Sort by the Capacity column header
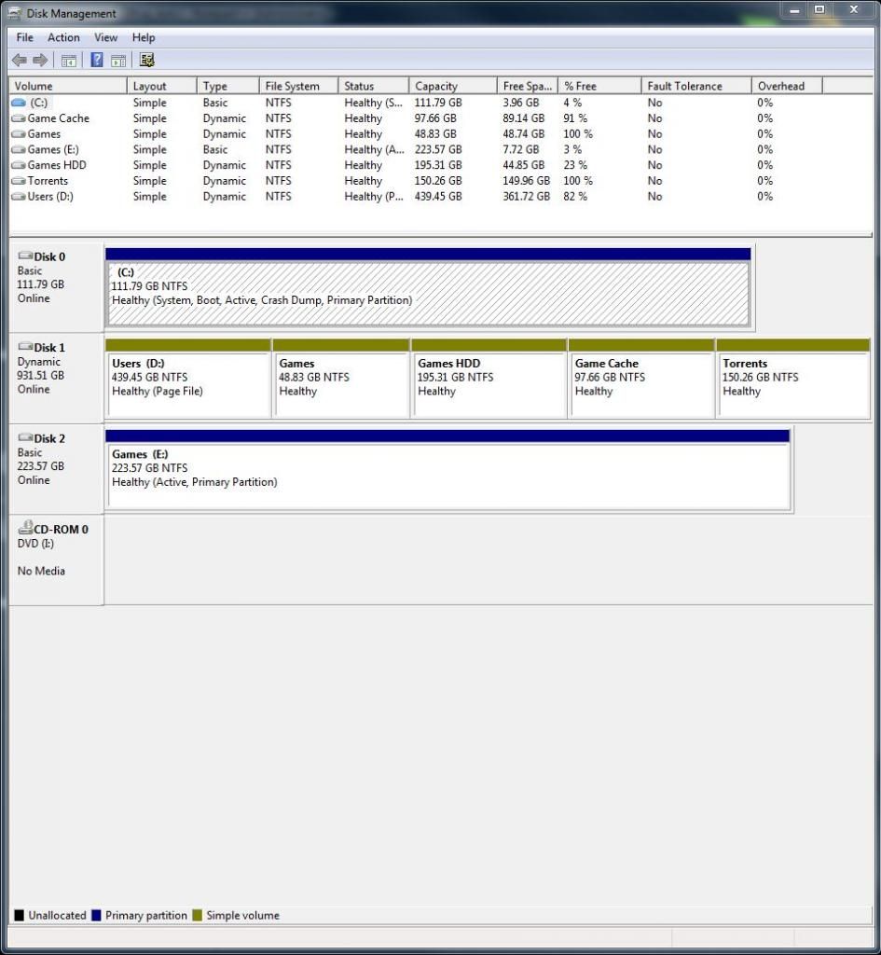This screenshot has width=881, height=955. 454,86
